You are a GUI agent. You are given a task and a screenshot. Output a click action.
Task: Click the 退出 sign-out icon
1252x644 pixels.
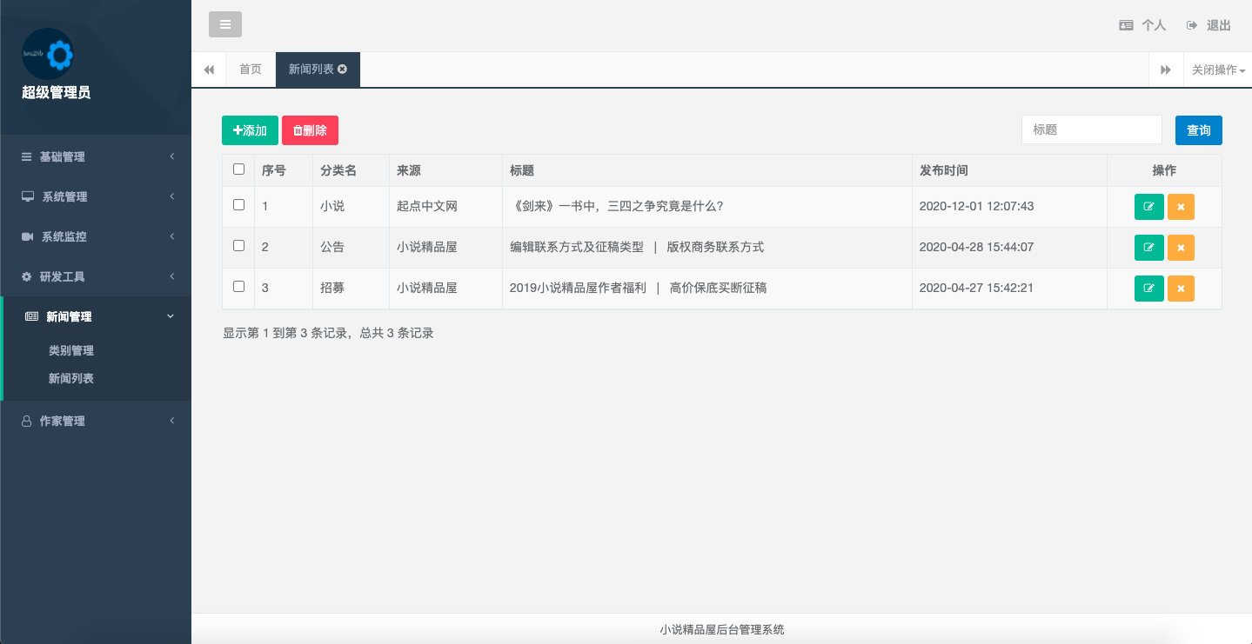[x=1192, y=25]
